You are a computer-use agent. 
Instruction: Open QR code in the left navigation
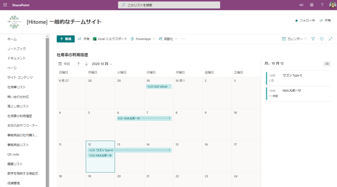13,154
